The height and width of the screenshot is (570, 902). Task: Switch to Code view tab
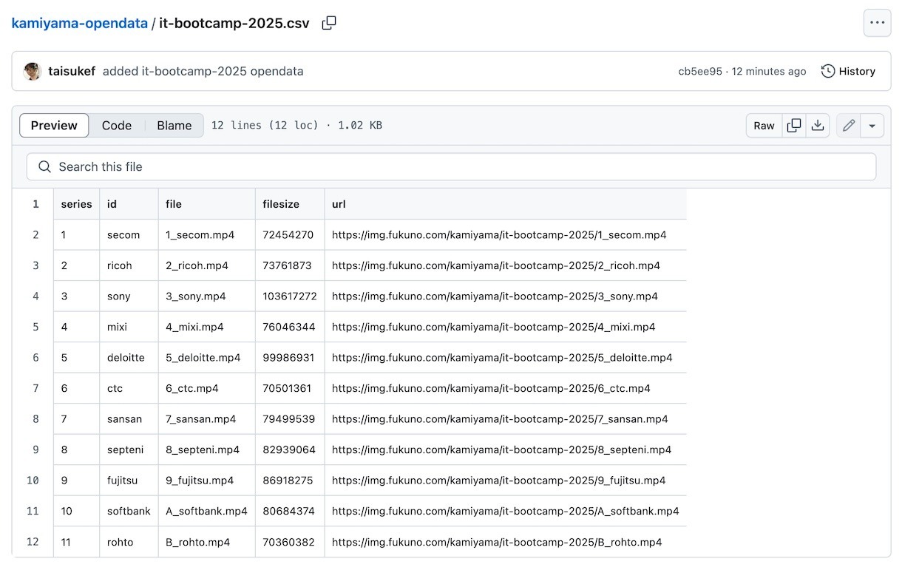click(117, 126)
